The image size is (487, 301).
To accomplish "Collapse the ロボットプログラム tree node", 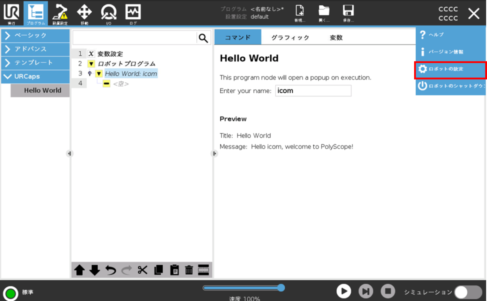I will pos(91,63).
